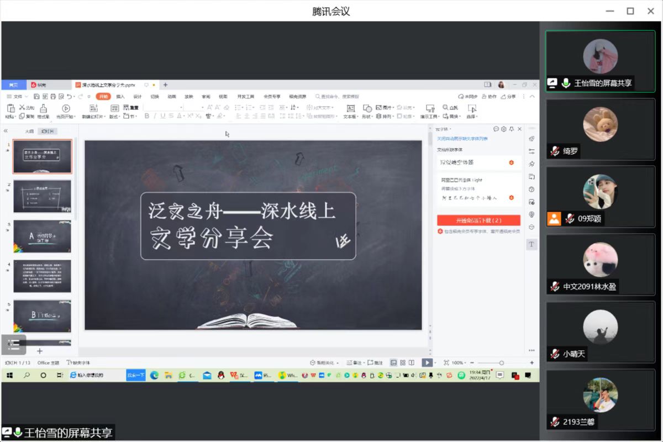Toggle bold formatting

(147, 116)
